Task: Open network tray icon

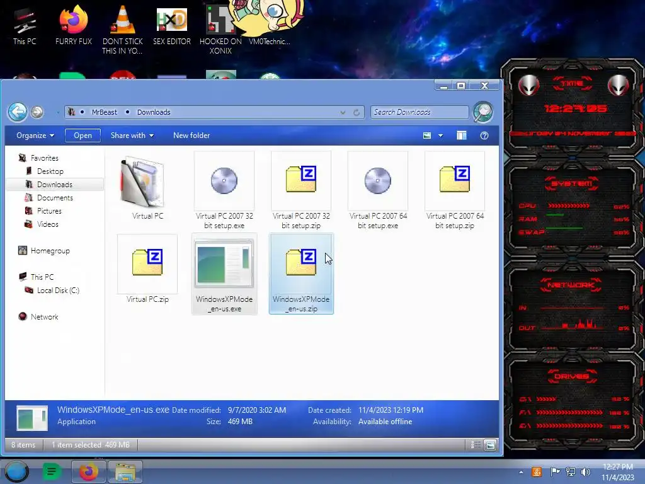Action: [x=570, y=471]
